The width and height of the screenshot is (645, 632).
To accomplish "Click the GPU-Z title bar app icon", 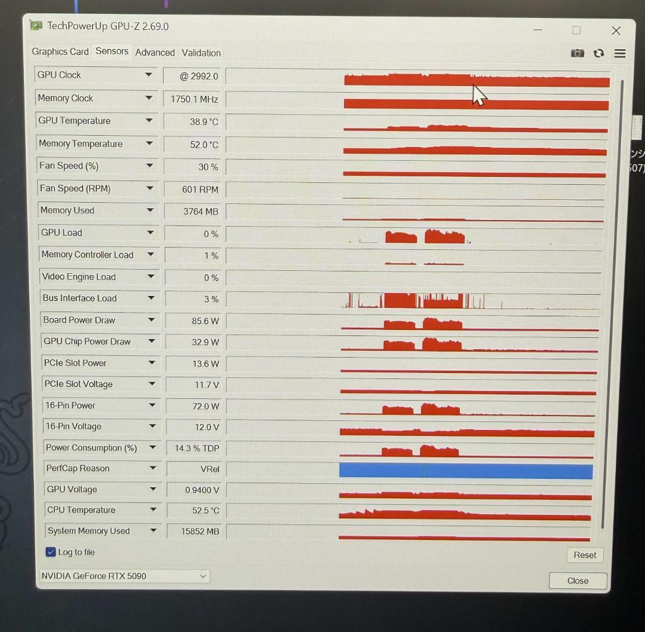I will (x=36, y=26).
